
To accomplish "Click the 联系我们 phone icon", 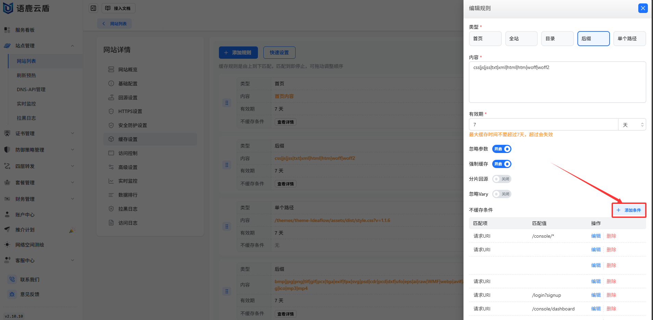I will pos(12,279).
